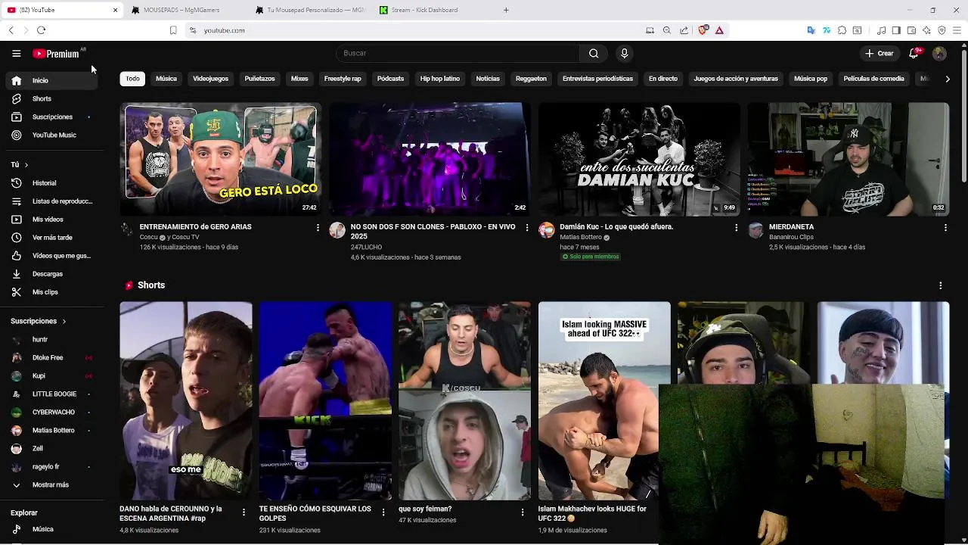The width and height of the screenshot is (968, 545).
Task: Go back in browser history
Action: (11, 30)
